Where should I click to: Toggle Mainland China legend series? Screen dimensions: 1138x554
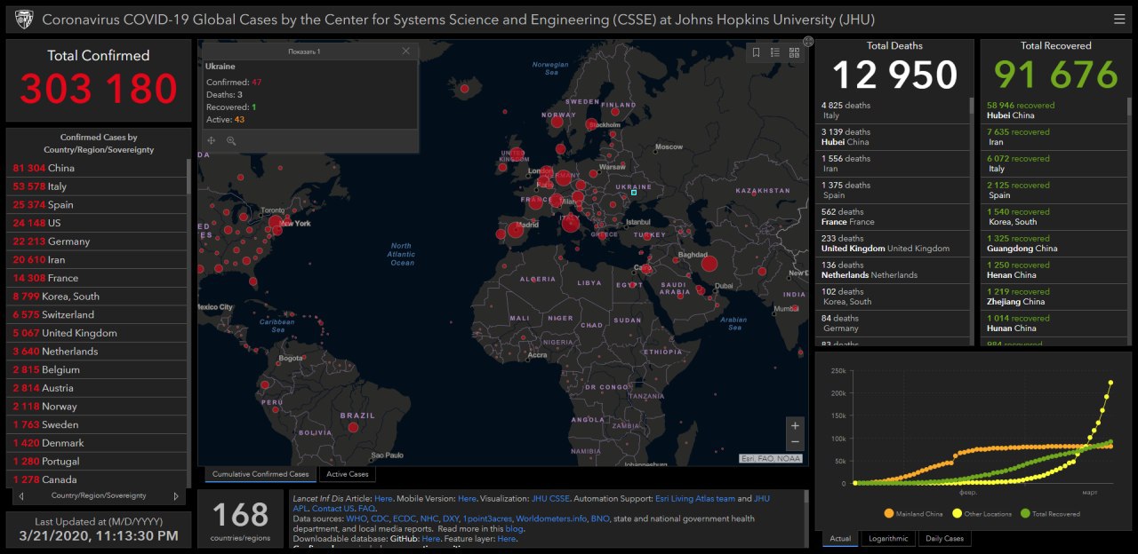coord(914,513)
